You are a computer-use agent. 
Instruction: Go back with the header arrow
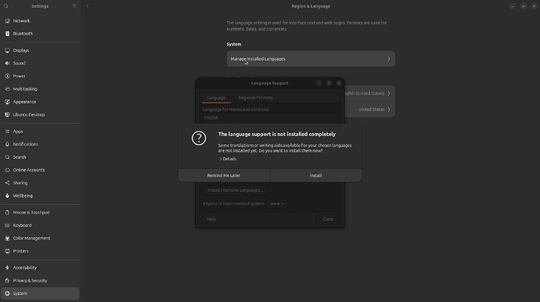[x=88, y=6]
